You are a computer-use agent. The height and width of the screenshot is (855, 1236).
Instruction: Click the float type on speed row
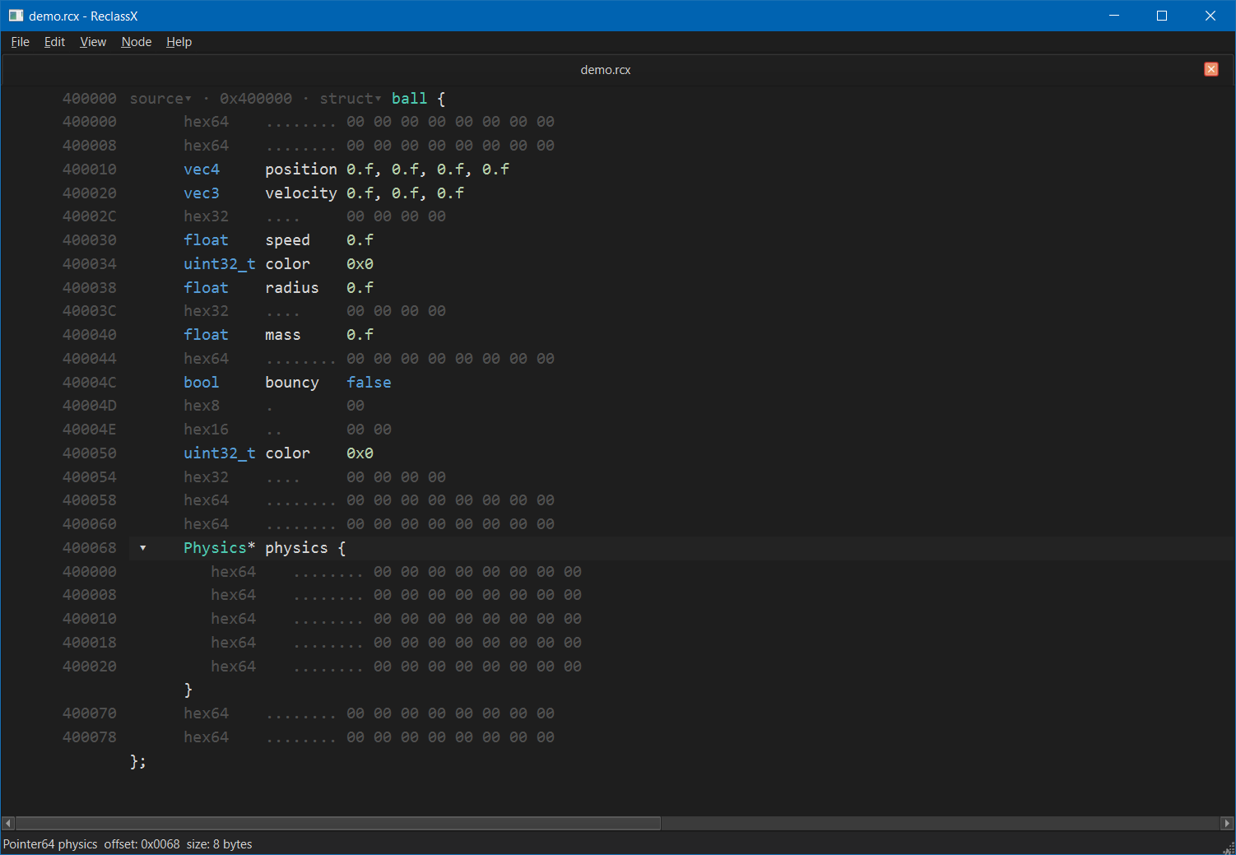click(206, 240)
